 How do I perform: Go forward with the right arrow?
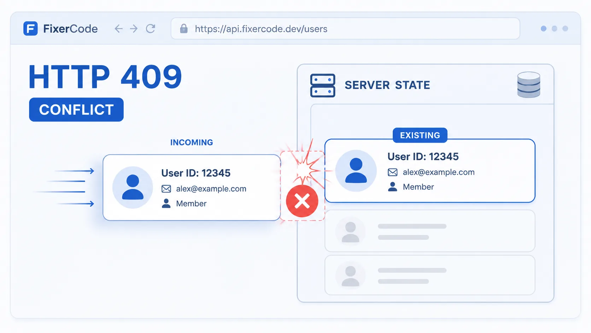pos(134,29)
